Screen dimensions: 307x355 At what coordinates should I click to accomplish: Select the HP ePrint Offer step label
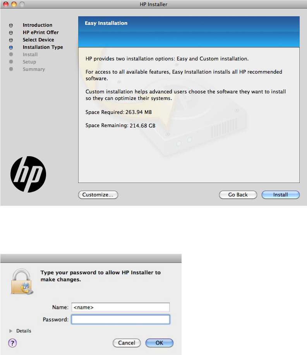(41, 33)
